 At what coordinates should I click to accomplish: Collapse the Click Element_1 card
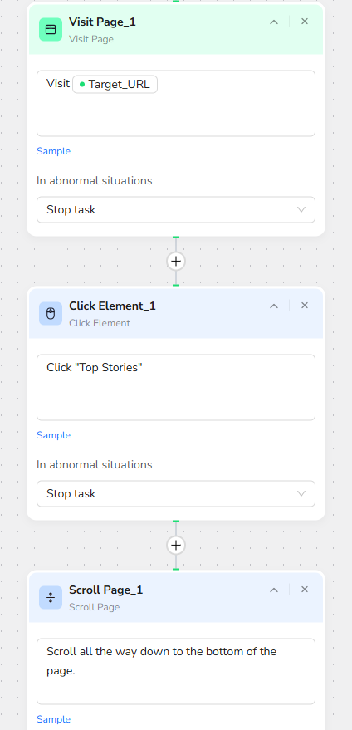tap(274, 306)
